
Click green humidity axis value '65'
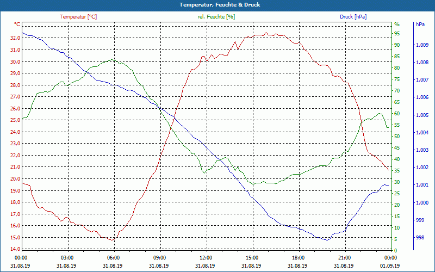pos(397,102)
